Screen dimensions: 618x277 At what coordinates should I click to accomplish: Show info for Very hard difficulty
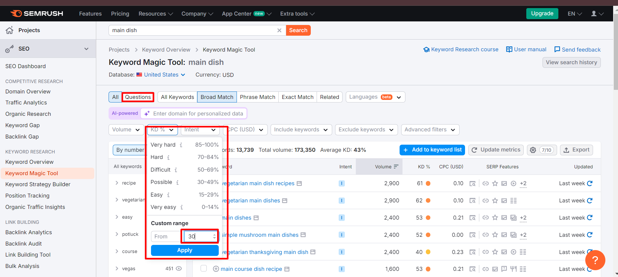(181, 145)
